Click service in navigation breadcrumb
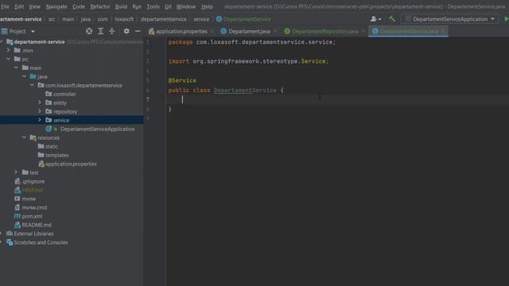Image resolution: width=509 pixels, height=286 pixels. click(x=201, y=19)
